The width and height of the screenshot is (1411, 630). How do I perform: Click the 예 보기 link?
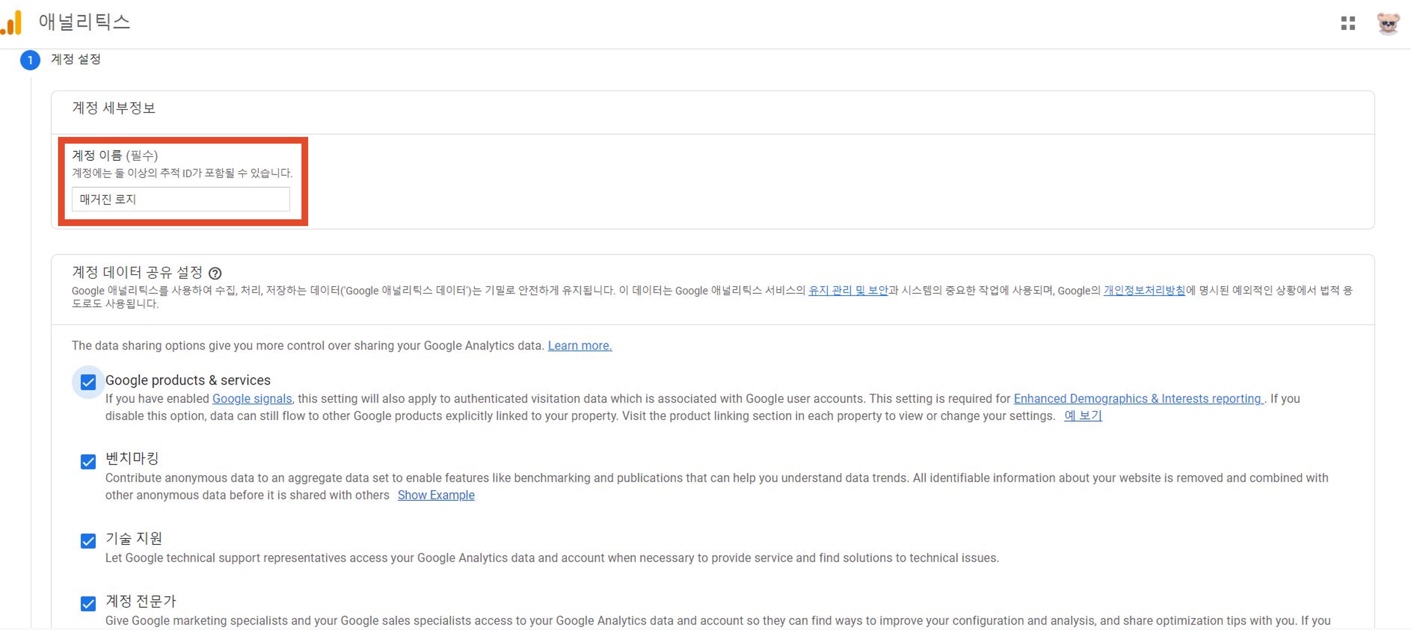(1082, 415)
